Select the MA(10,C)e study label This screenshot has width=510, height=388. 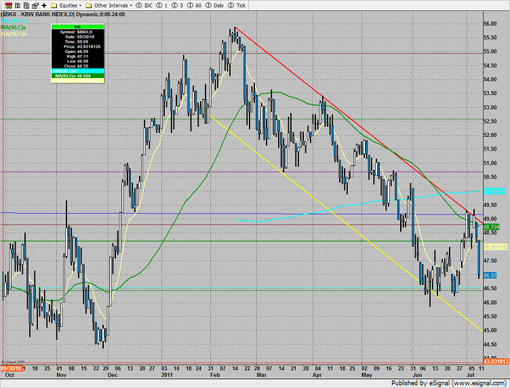14,34
